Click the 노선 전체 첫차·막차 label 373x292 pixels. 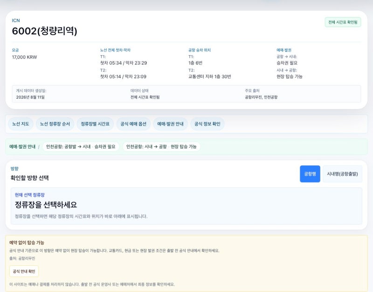click(x=115, y=50)
